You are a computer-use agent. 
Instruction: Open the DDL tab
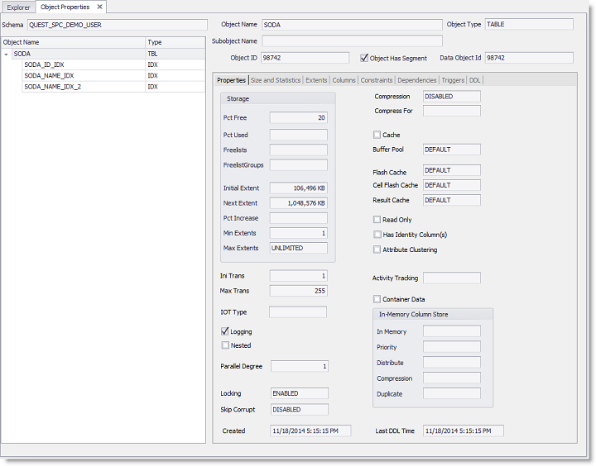pos(474,80)
